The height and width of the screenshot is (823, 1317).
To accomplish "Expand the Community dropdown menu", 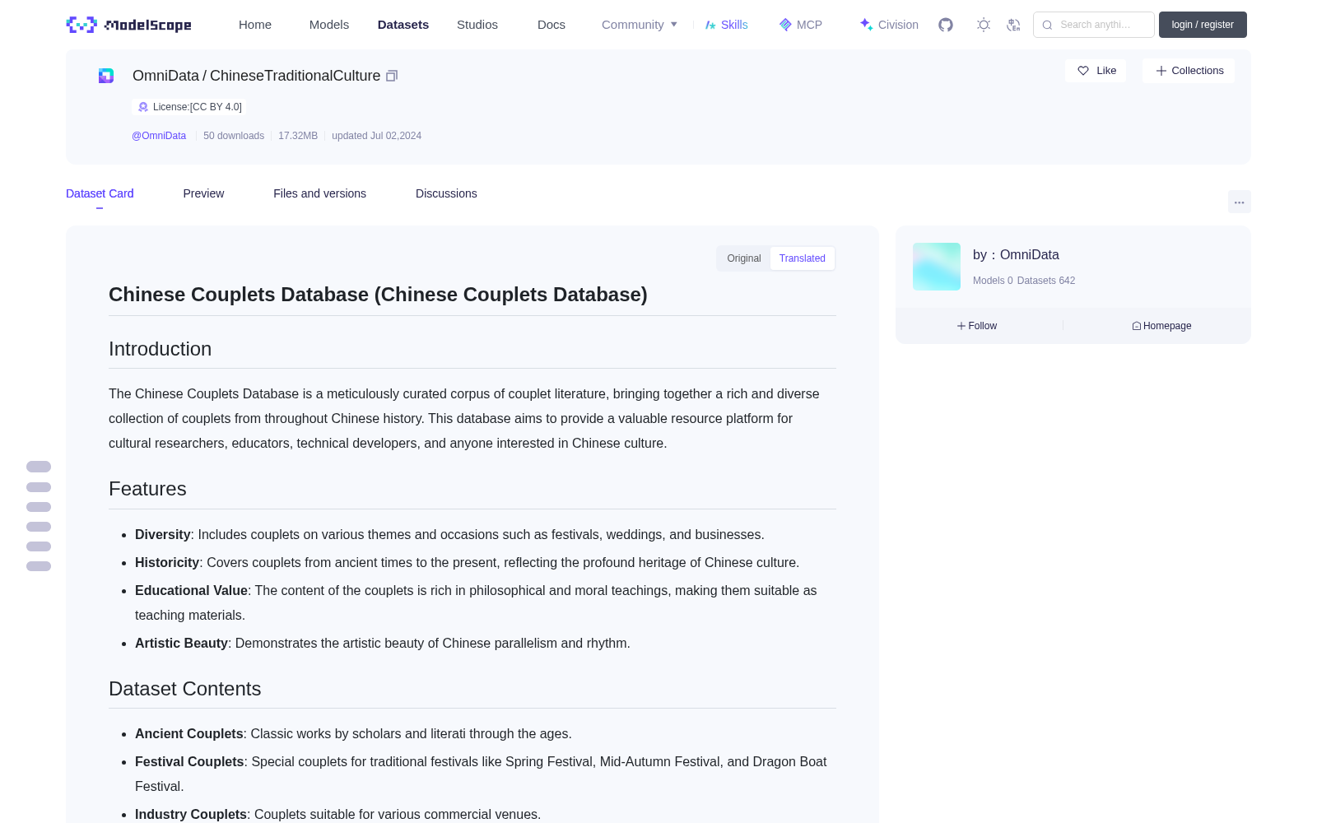I will click(x=640, y=25).
